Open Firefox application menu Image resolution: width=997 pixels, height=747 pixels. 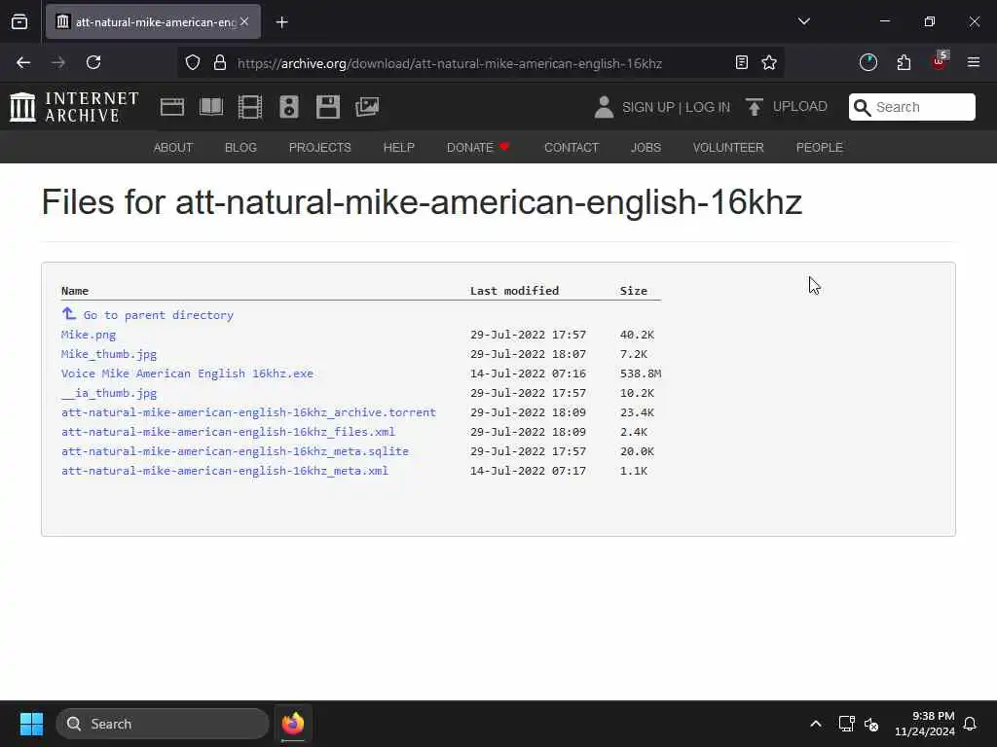974,62
